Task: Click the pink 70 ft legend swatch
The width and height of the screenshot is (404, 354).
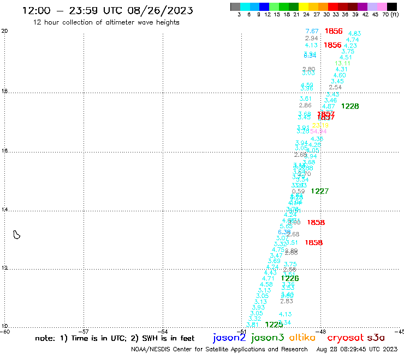Action: click(382, 7)
